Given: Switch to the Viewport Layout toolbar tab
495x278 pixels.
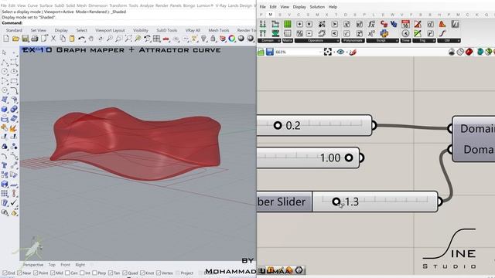Looking at the screenshot, I should [x=110, y=30].
